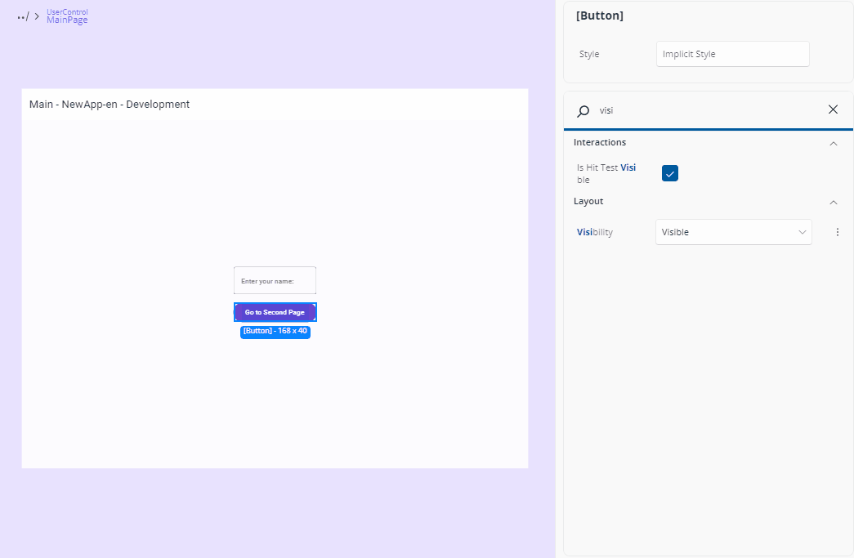
Task: Click the search magnifier icon in properties panel
Action: tap(583, 110)
